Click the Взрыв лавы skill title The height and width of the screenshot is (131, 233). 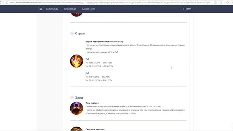click(104, 41)
